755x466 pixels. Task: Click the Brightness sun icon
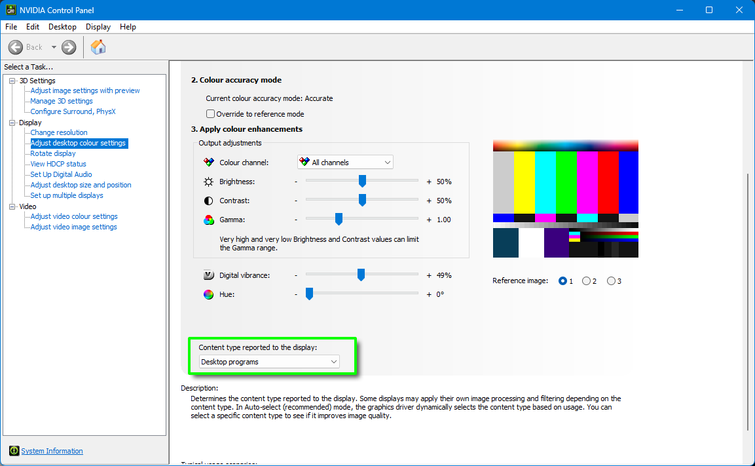pos(208,182)
